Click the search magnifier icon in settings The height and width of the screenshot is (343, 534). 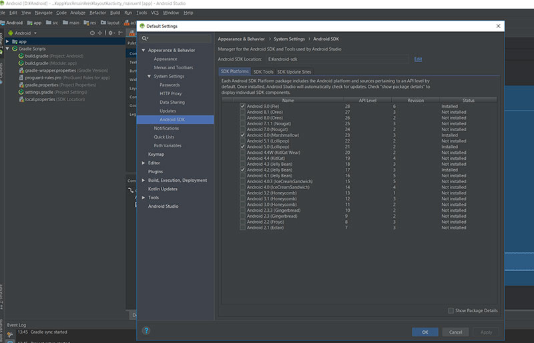click(x=145, y=39)
